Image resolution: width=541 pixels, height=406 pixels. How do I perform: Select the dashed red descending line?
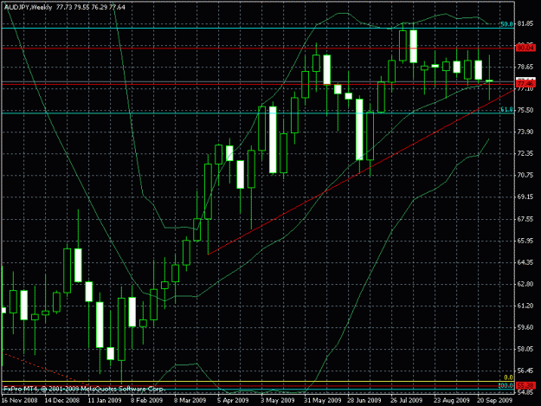click(x=45, y=368)
